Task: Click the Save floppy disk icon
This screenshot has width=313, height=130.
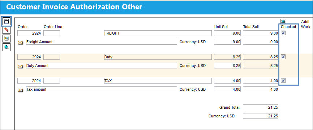Action: (x=7, y=21)
